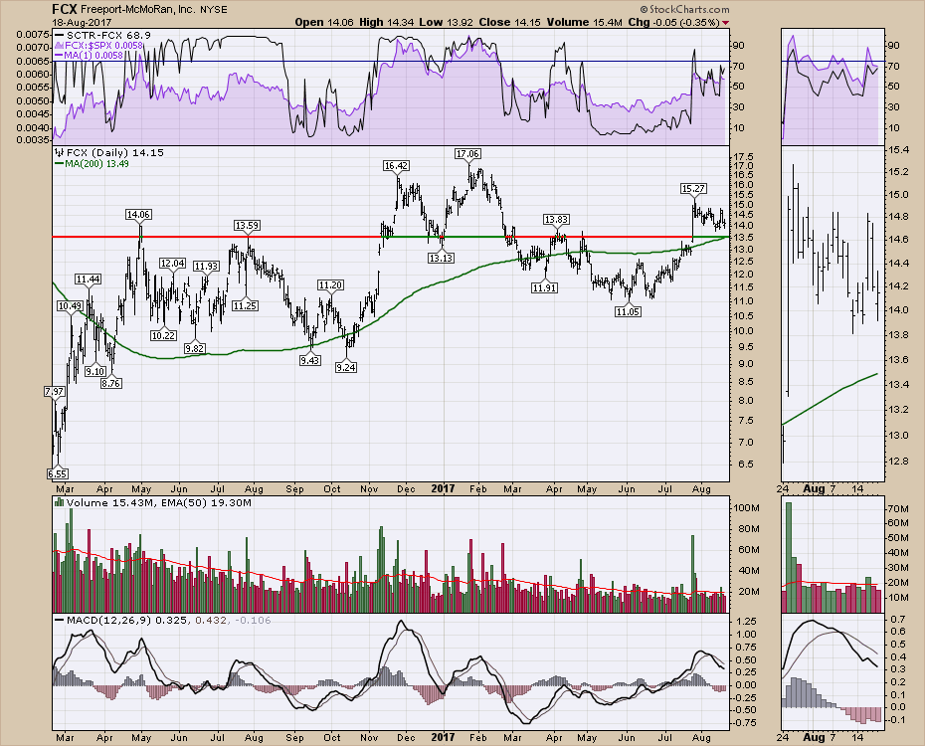
Task: Click the Close 14.15 value
Action: tap(509, 23)
